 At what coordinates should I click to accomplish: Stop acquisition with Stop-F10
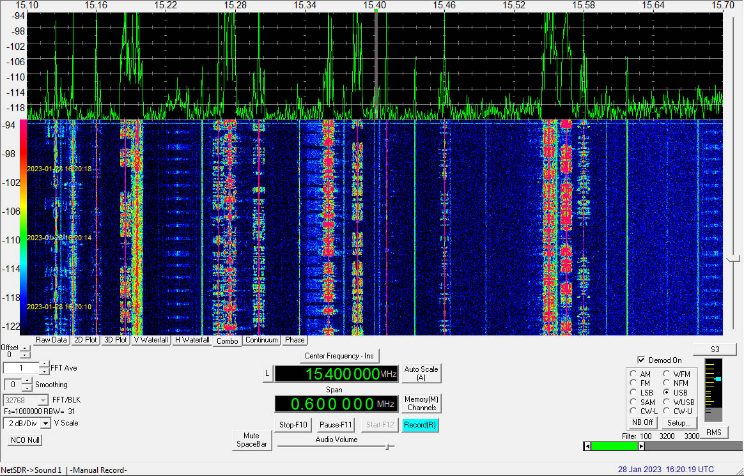(293, 425)
